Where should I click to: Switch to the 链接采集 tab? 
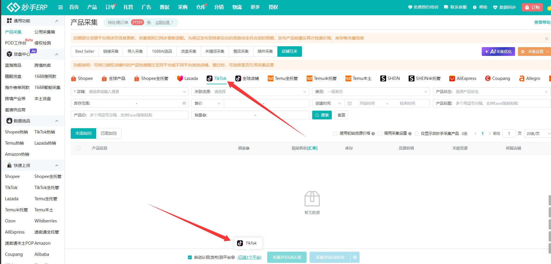pos(111,52)
